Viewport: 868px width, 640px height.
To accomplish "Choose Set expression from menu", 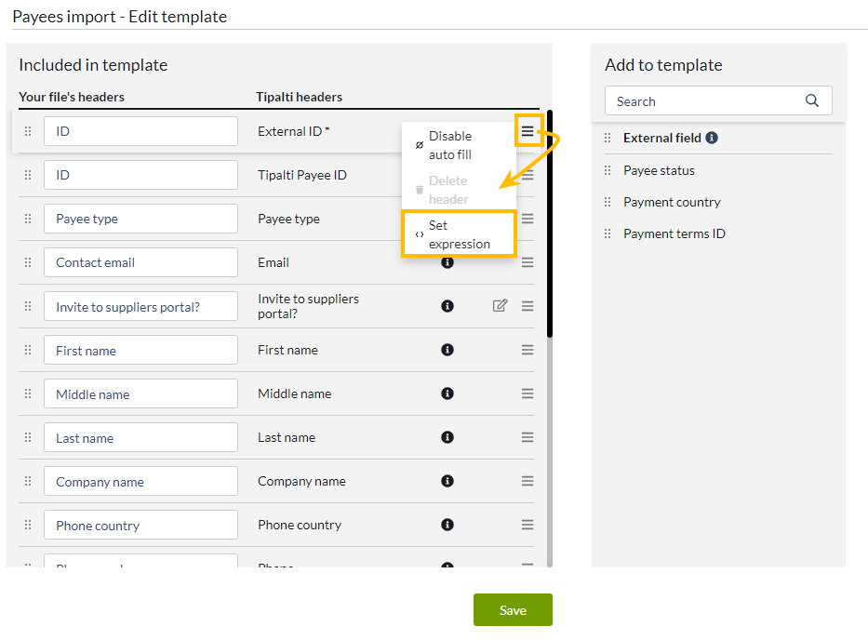I will pos(459,234).
